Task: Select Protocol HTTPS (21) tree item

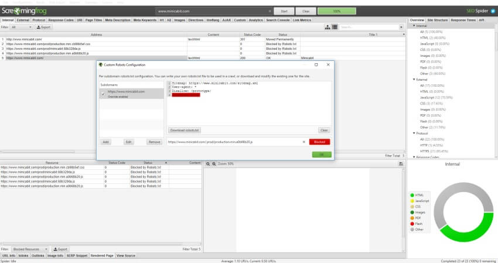Action: point(434,151)
